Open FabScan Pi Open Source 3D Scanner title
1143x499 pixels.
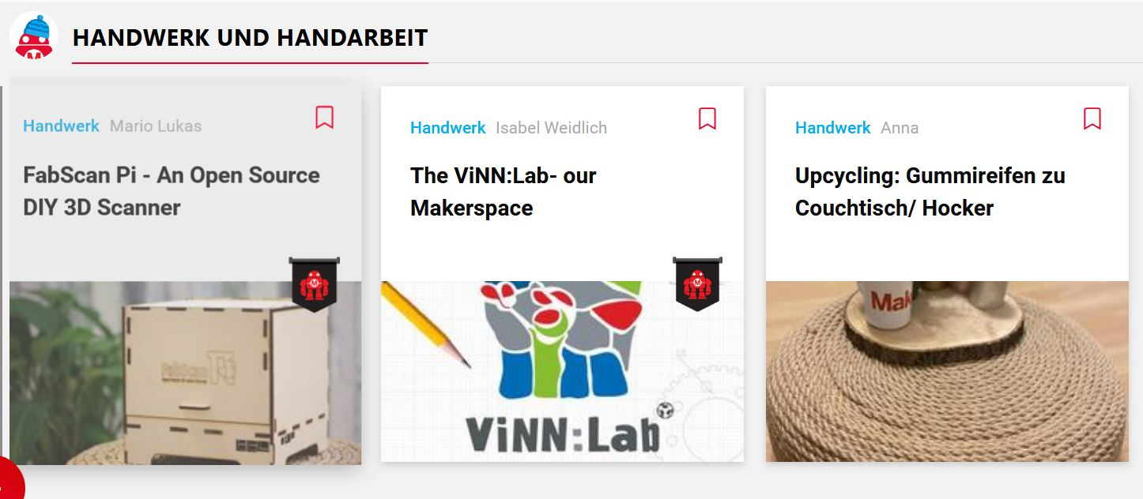pyautogui.click(x=172, y=191)
